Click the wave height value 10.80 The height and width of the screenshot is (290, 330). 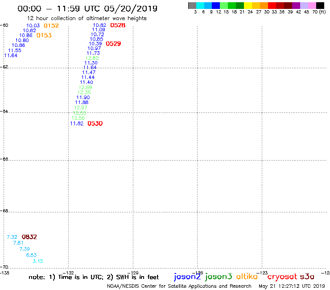(x=22, y=40)
